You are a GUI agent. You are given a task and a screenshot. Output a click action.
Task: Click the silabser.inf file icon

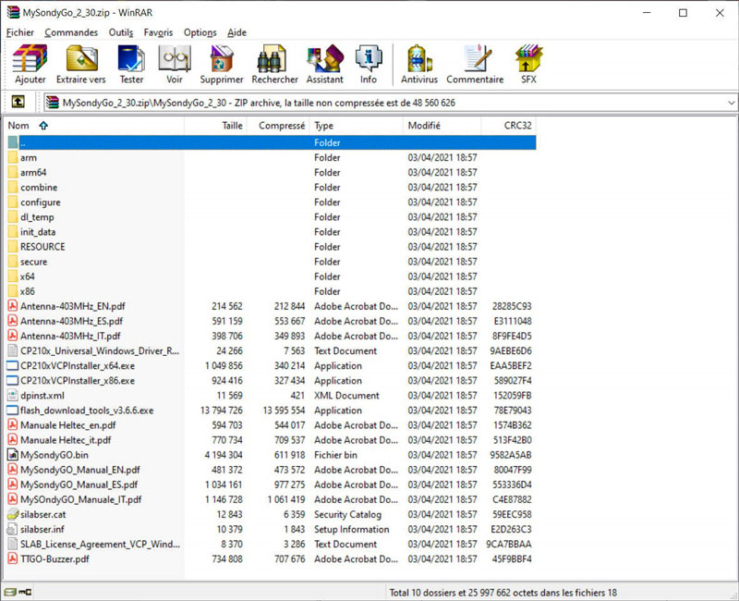pyautogui.click(x=13, y=529)
